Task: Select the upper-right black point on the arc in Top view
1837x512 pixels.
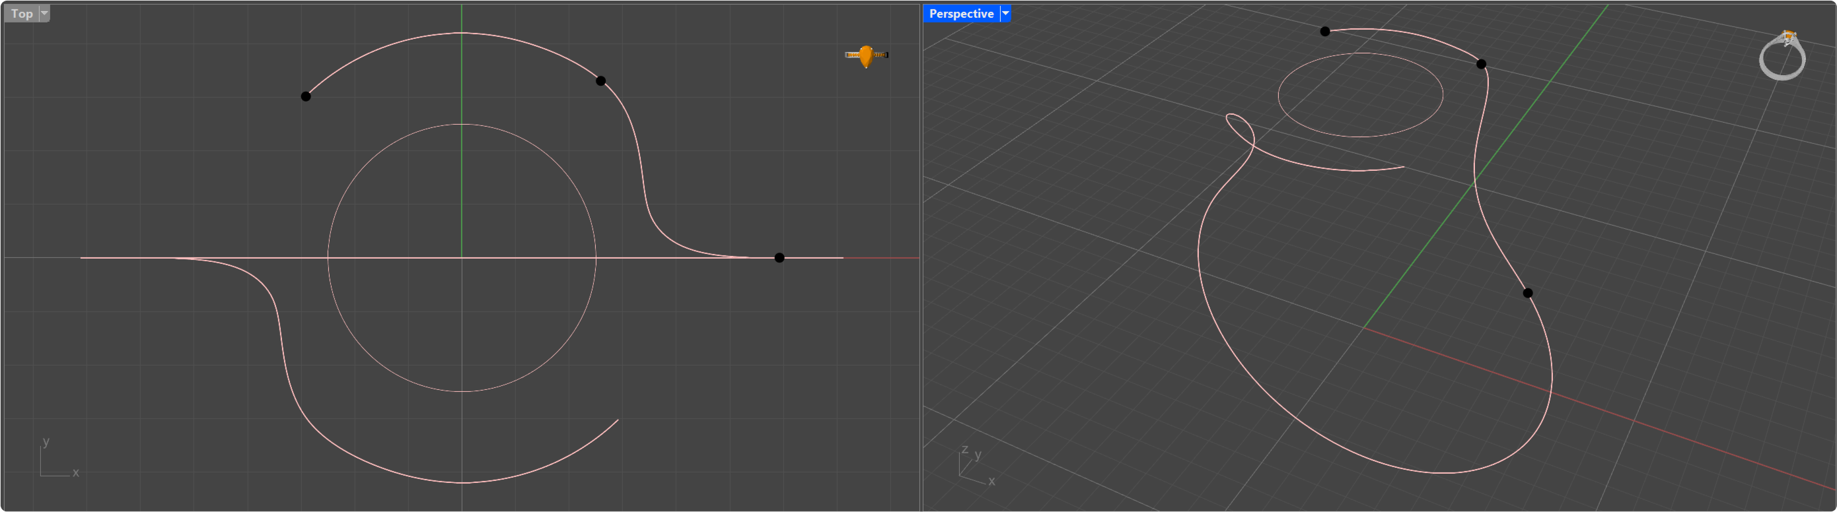Action: [600, 81]
